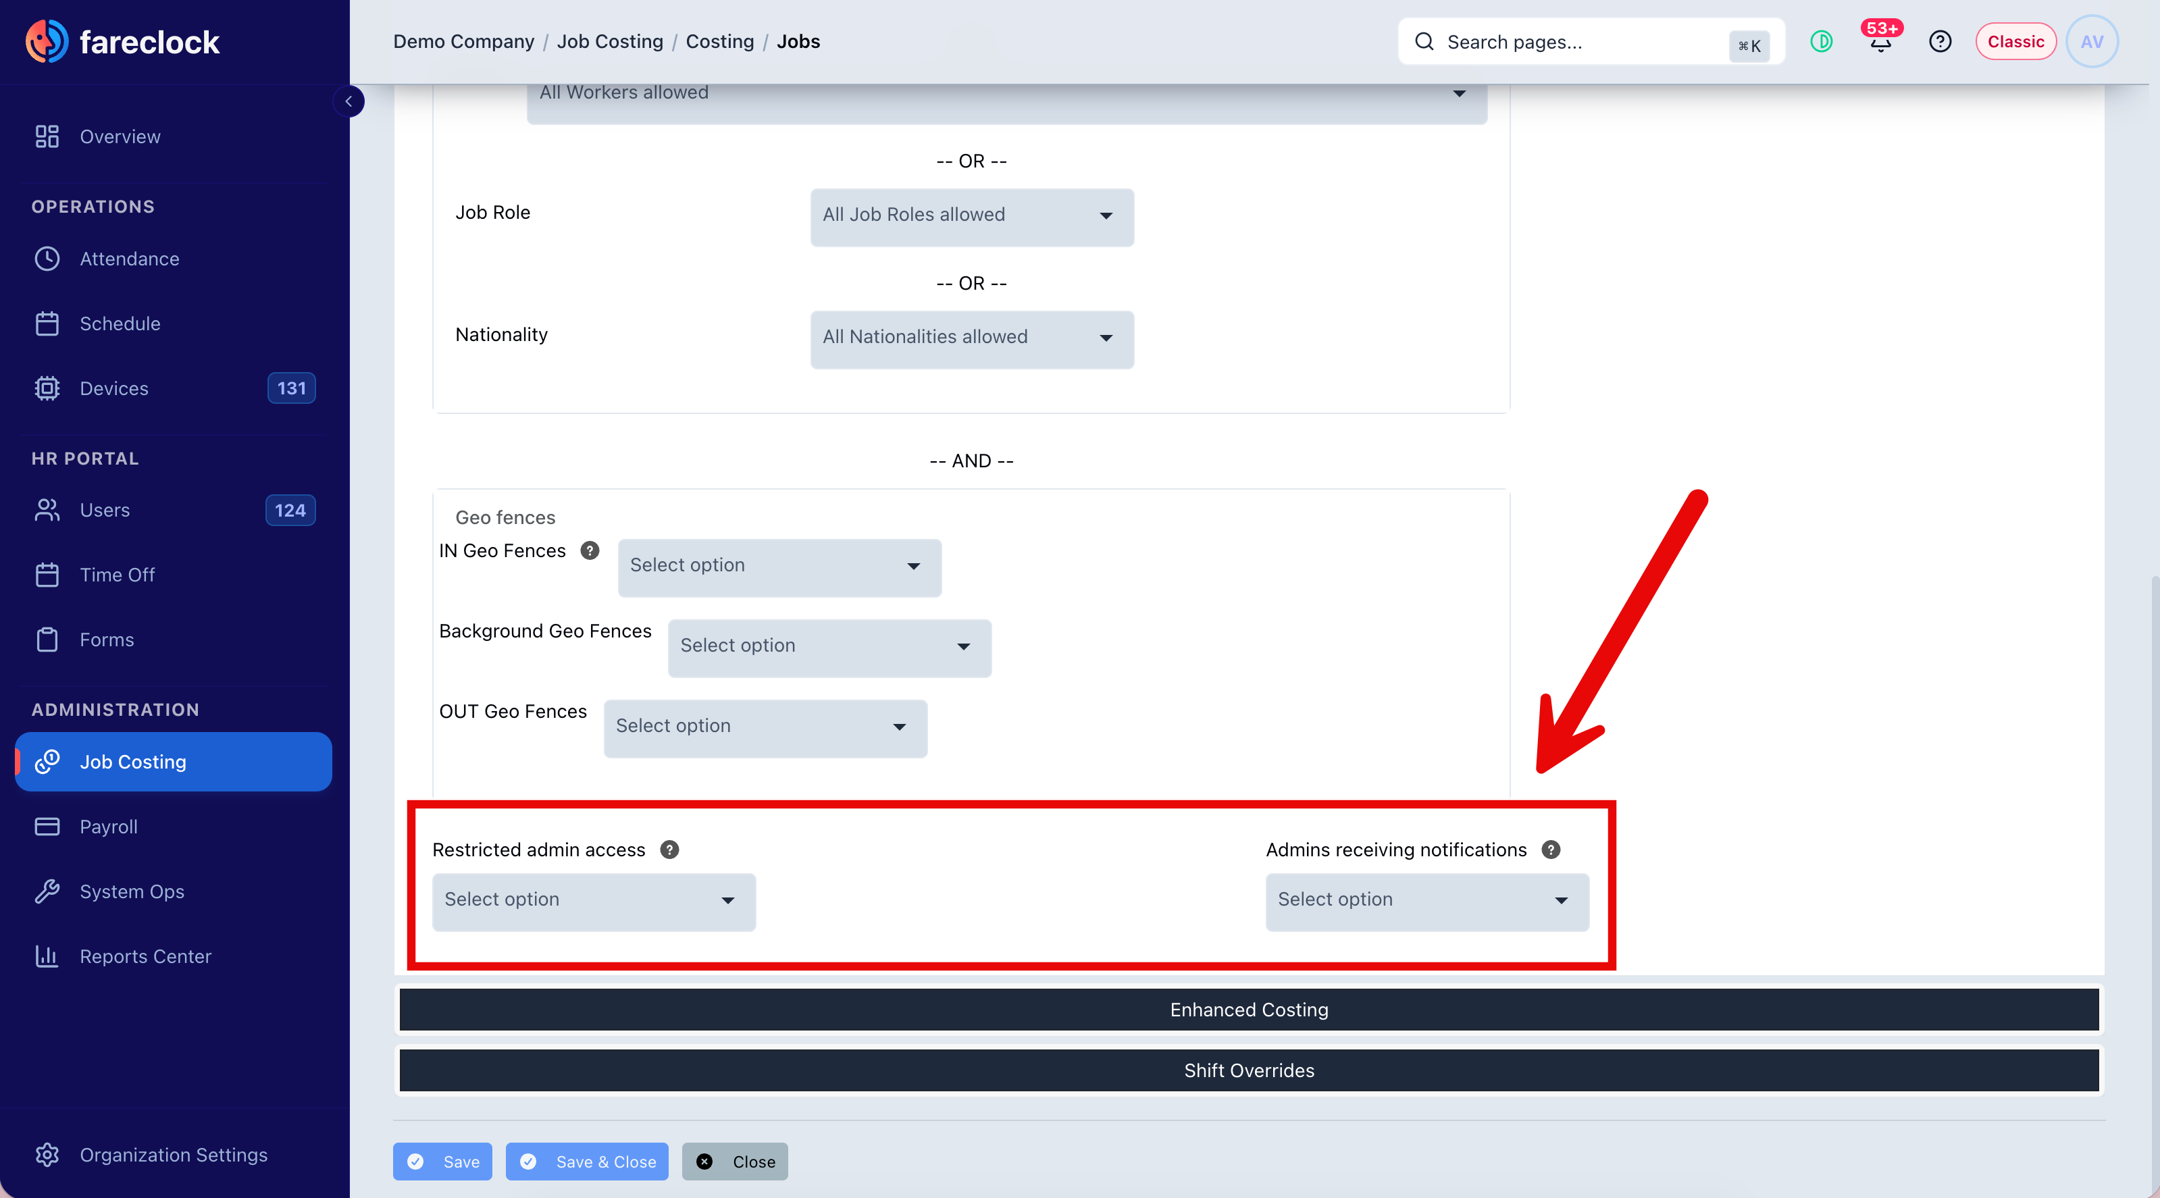Open the Restricted admin access dropdown

(594, 900)
